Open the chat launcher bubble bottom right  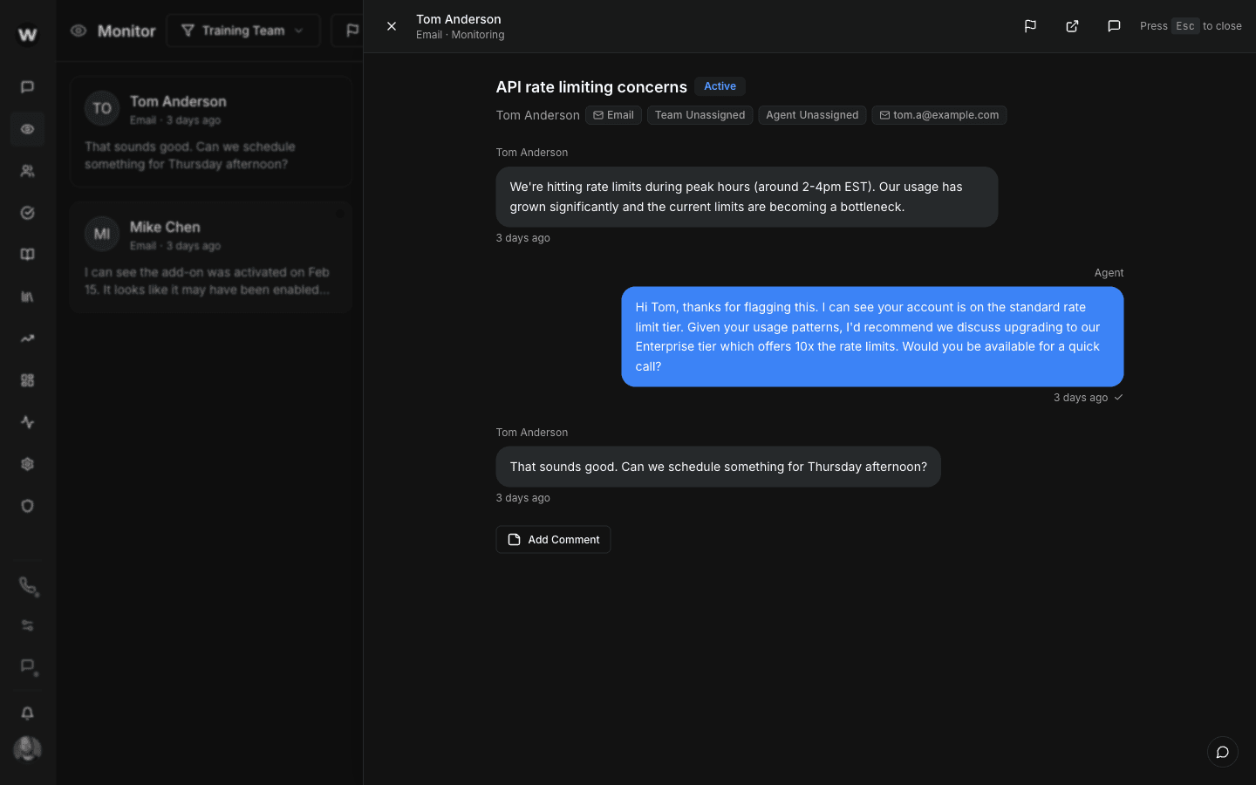click(1222, 751)
